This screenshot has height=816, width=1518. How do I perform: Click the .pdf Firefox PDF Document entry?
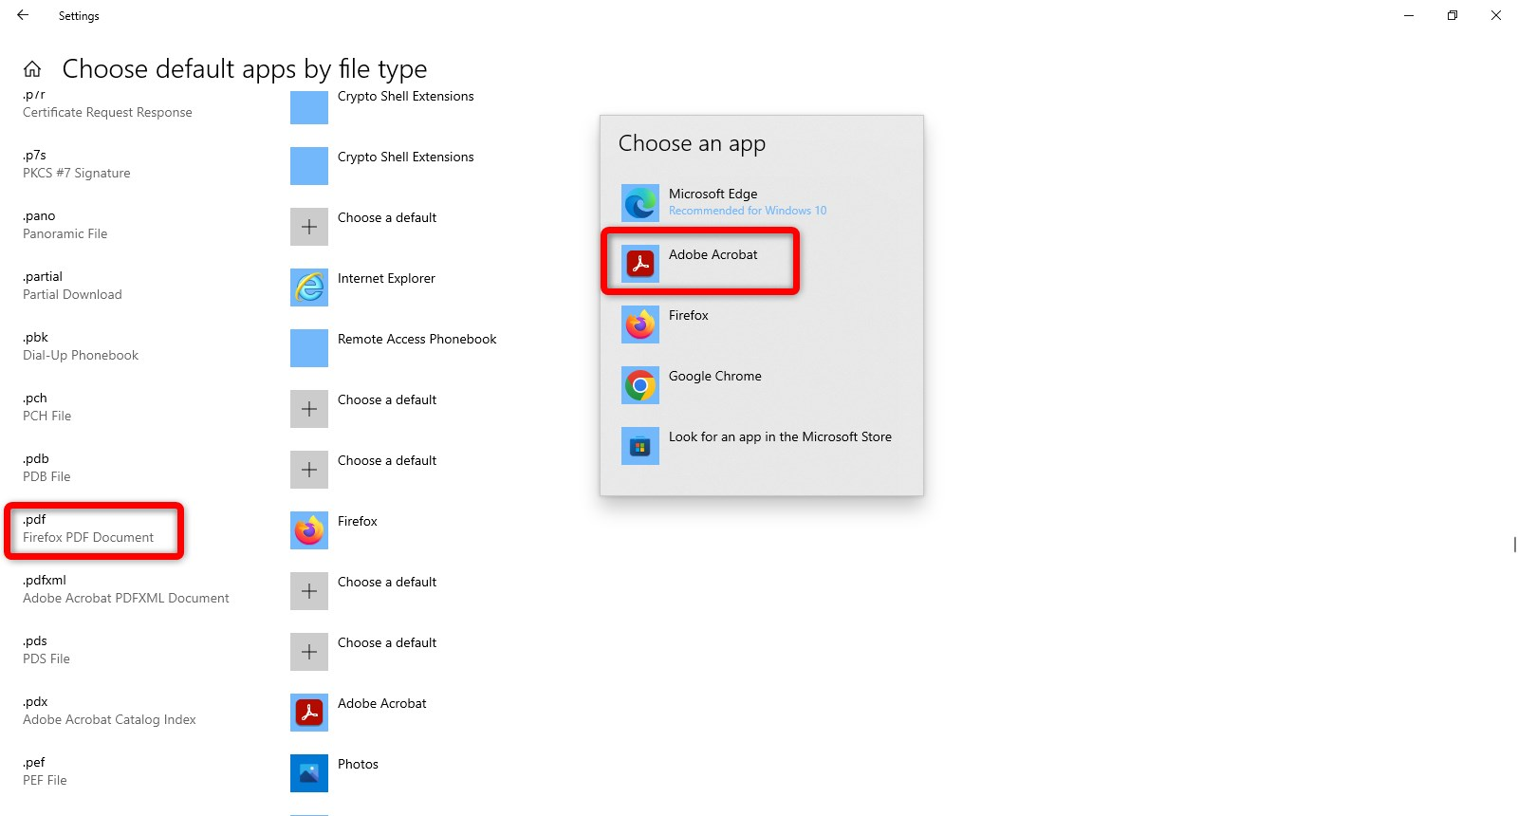click(88, 529)
